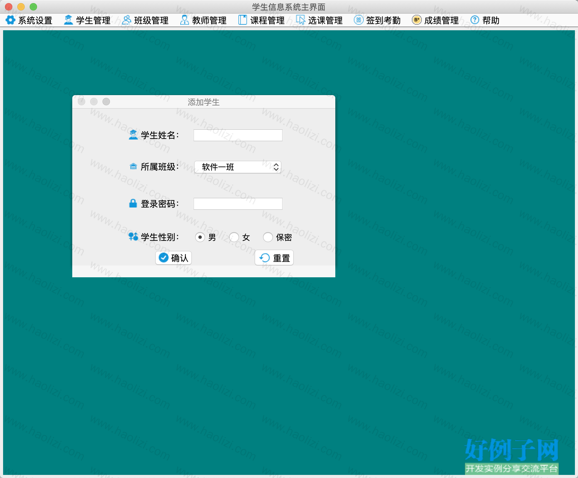Click the checkmark icon in the 确认 button
Image resolution: width=578 pixels, height=478 pixels.
point(163,258)
